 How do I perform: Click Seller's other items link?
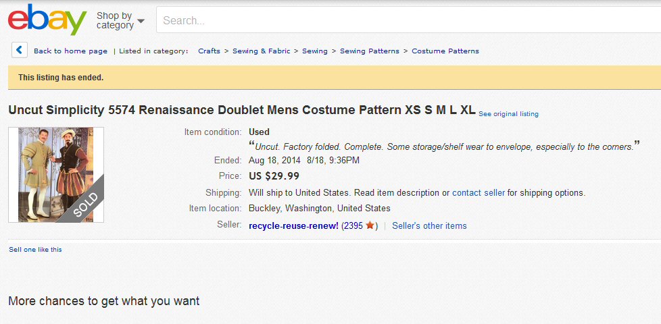[x=429, y=225]
